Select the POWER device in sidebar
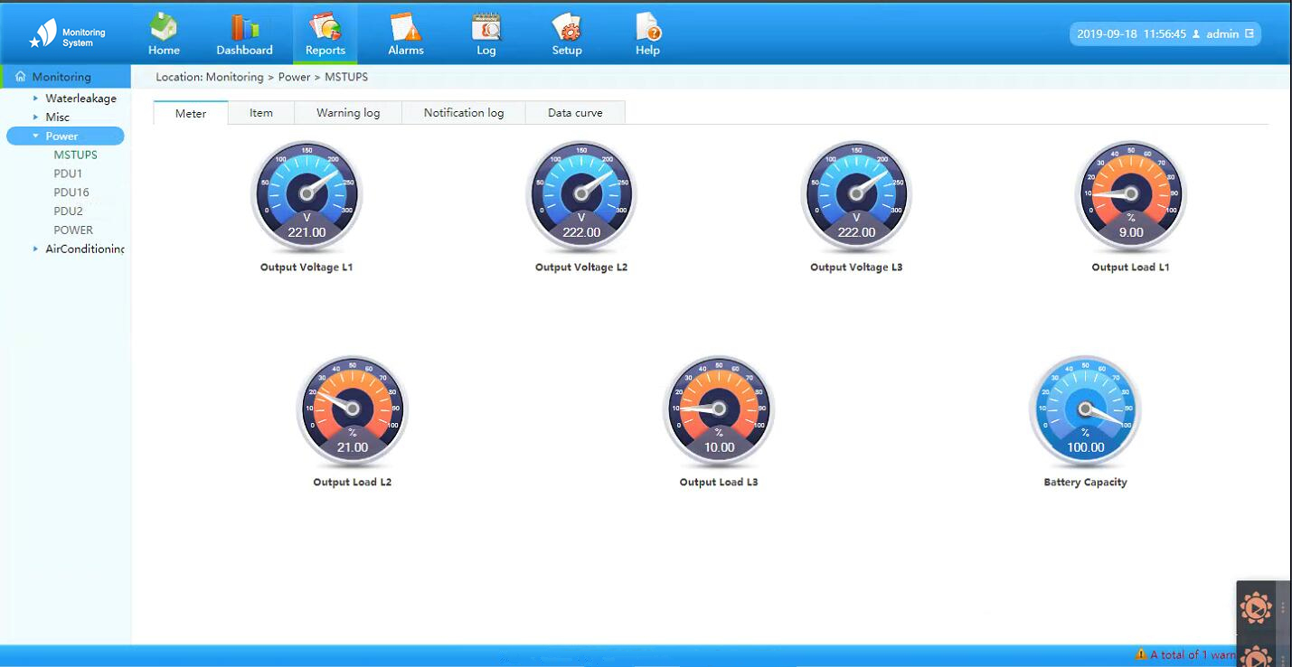Screen dimensions: 1292x667 (x=73, y=230)
